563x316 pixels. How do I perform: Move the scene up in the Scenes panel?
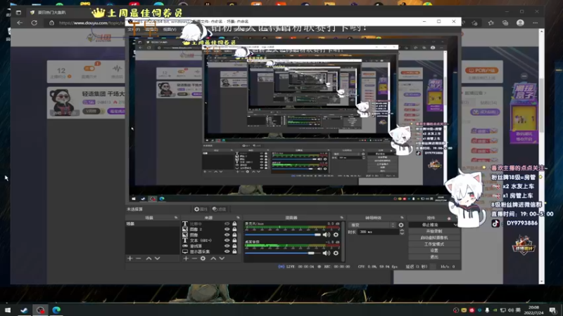click(148, 258)
